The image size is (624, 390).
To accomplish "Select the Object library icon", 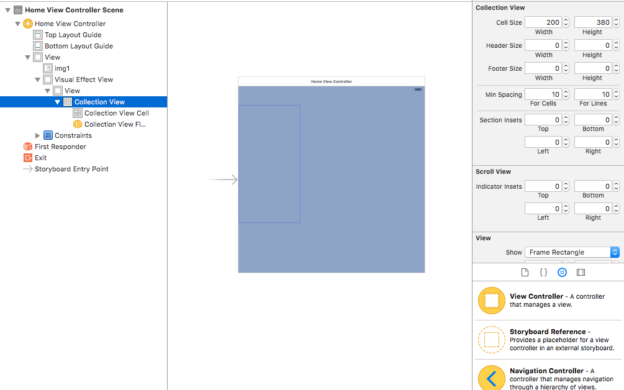I will 562,272.
